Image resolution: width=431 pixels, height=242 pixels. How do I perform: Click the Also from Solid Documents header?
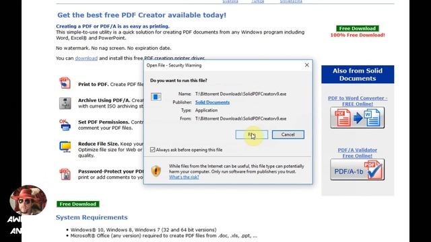358,75
